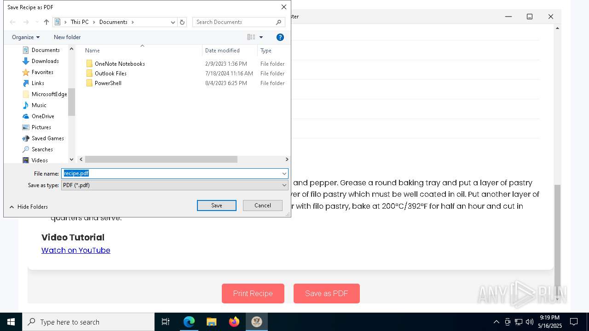
Task: Open Pictures in the navigation pane
Action: tap(41, 127)
